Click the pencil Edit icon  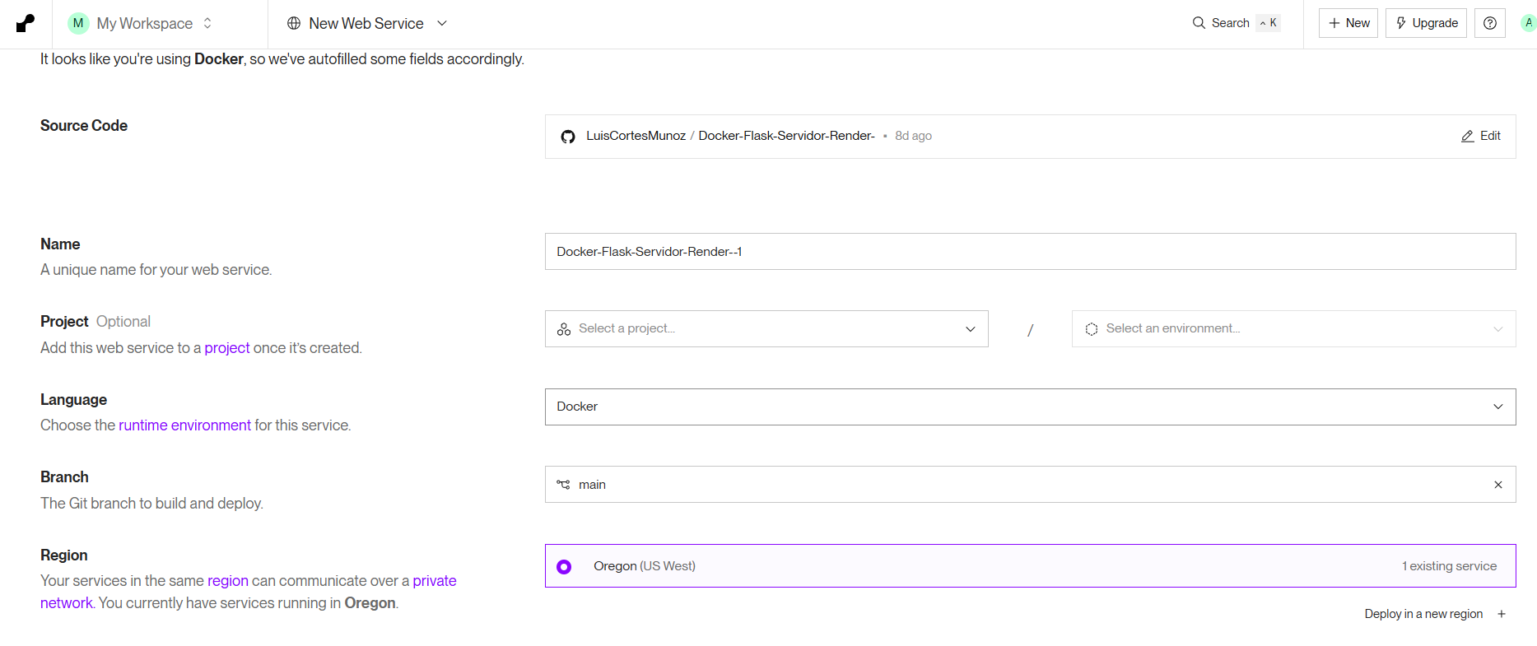(1467, 137)
